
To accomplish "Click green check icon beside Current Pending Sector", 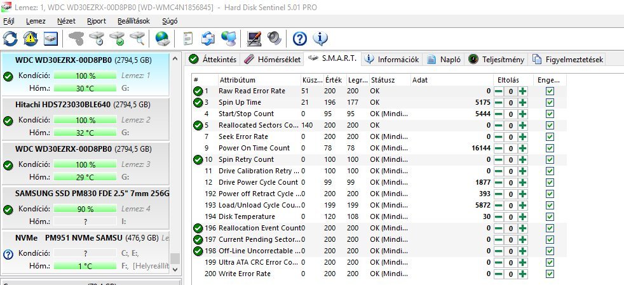I will click(198, 240).
